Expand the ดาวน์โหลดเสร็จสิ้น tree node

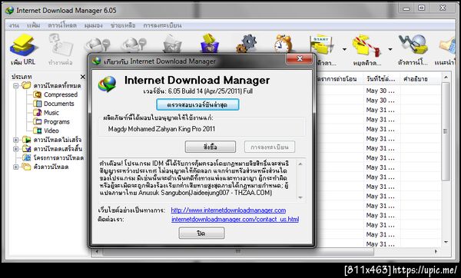16,149
